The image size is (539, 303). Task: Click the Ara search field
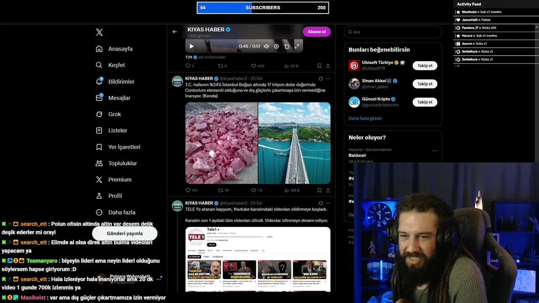click(393, 32)
